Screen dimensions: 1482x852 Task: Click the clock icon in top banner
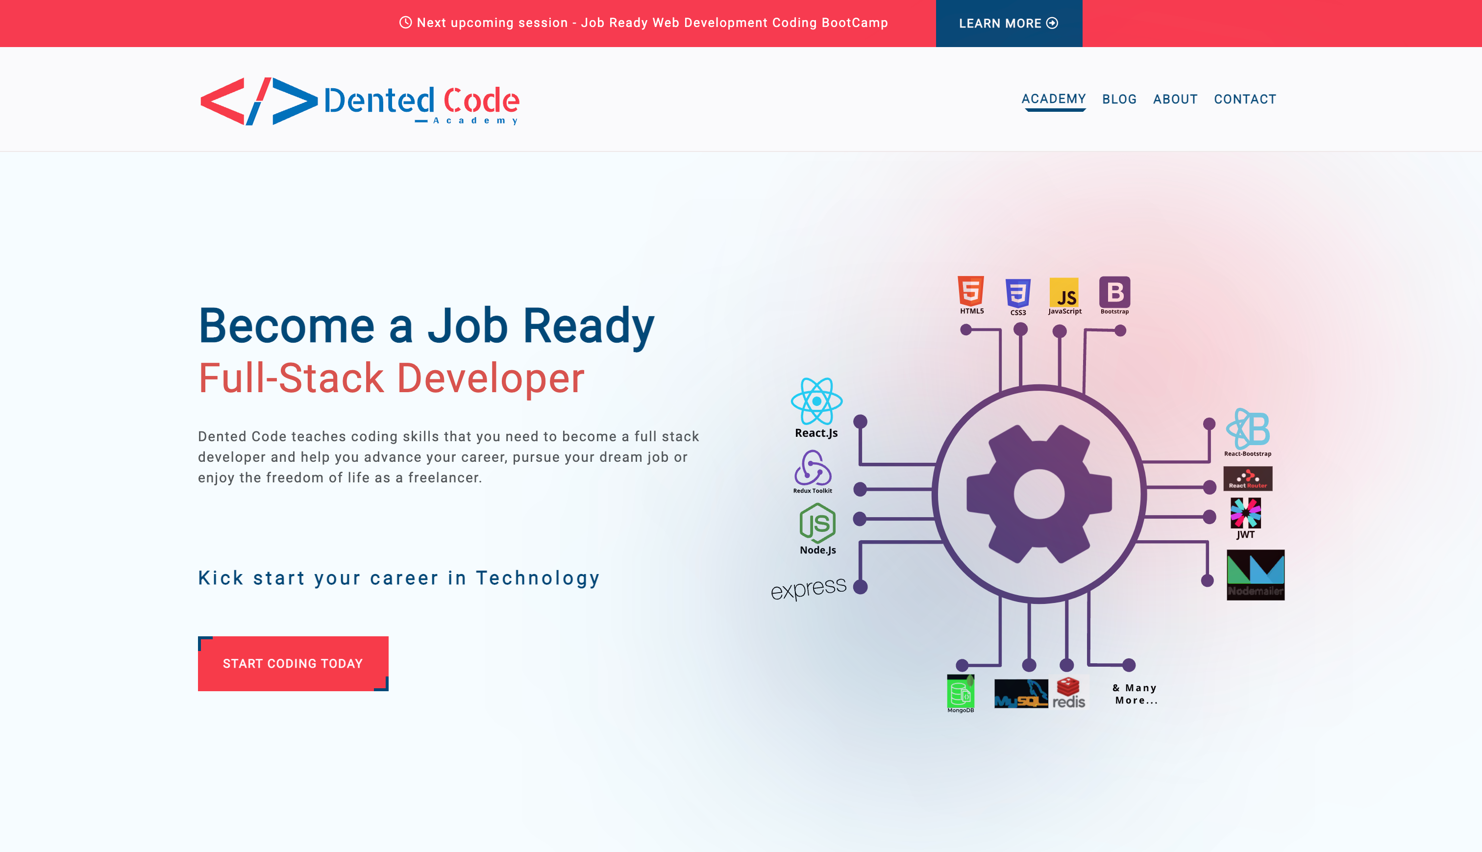click(405, 22)
